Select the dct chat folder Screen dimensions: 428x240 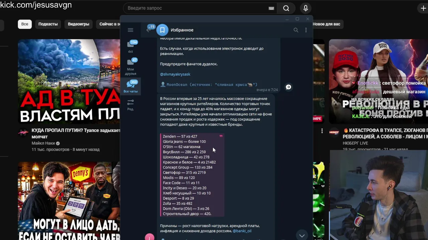[130, 47]
